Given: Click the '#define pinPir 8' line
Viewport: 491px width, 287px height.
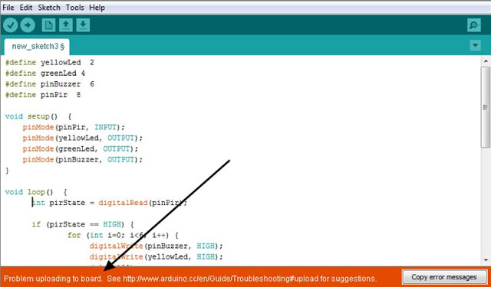Looking at the screenshot, I should pyautogui.click(x=43, y=95).
